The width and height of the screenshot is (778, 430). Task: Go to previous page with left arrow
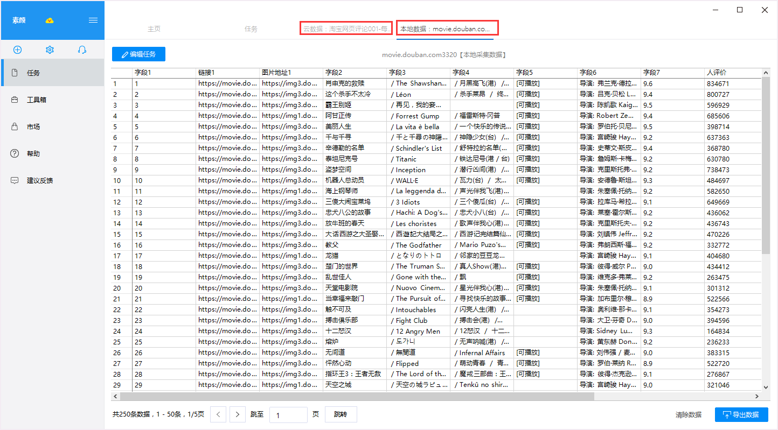pos(218,414)
